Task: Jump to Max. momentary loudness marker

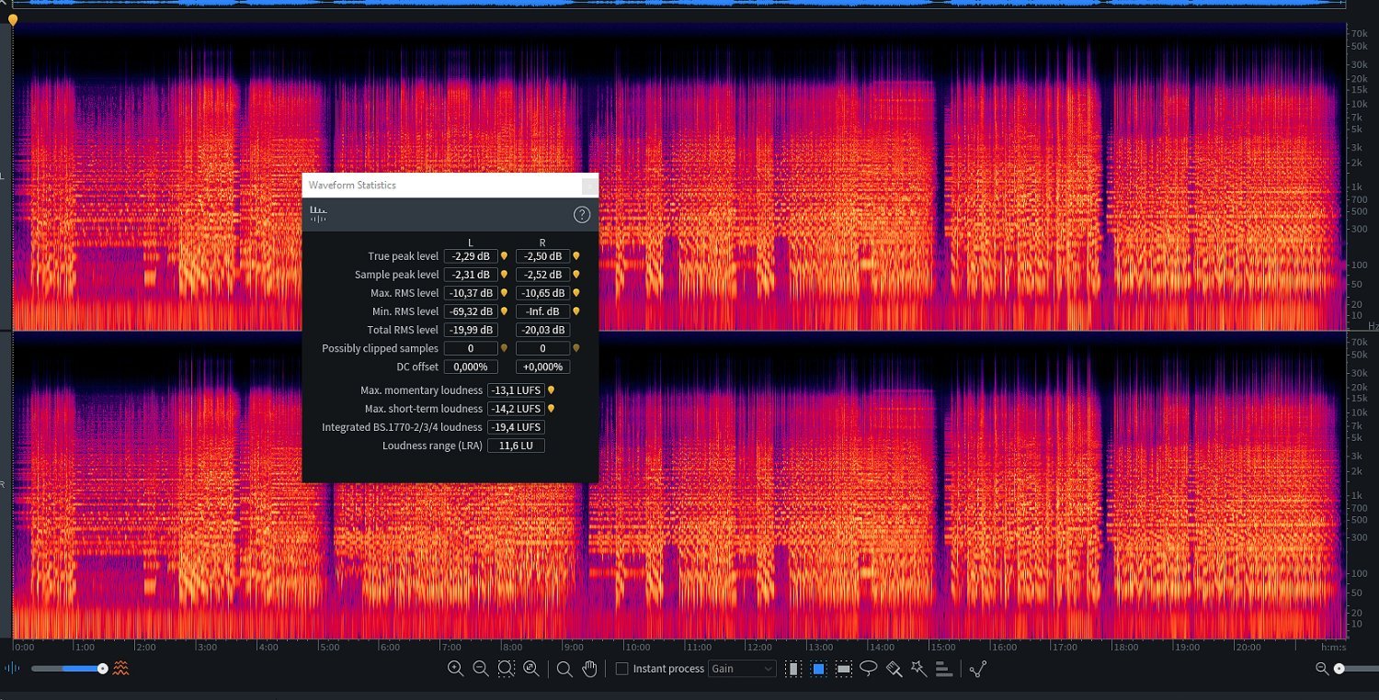Action: [x=551, y=390]
